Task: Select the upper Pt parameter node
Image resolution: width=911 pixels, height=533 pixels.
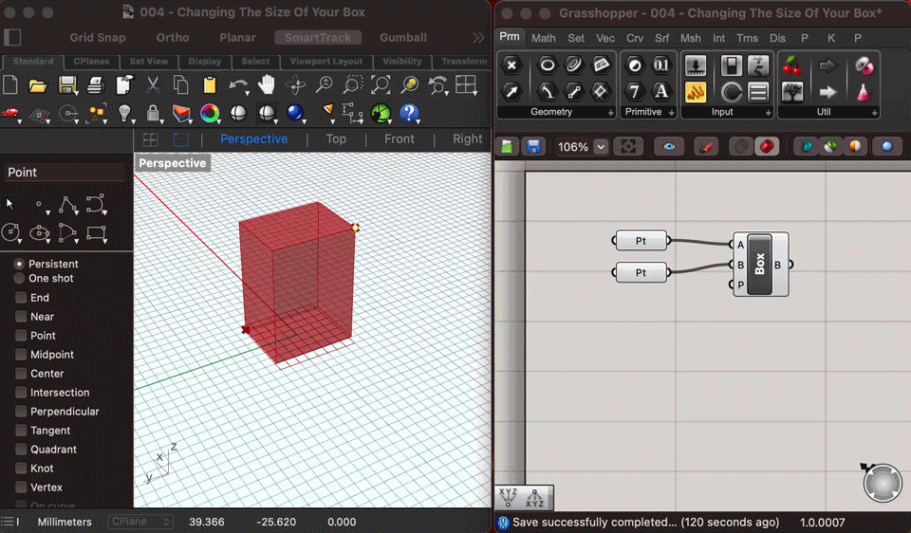Action: 641,240
